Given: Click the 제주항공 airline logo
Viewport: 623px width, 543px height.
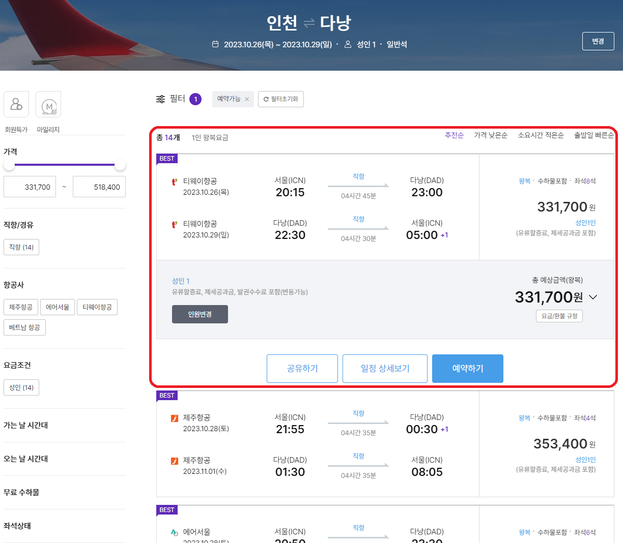Looking at the screenshot, I should point(175,418).
